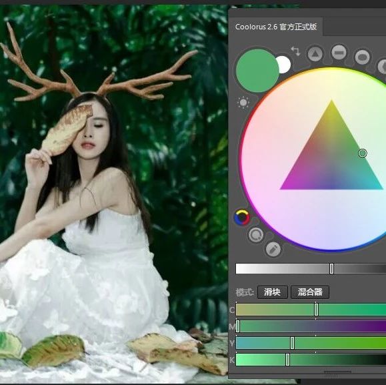
Task: Click the C channel slider handle
Action: 316,310
